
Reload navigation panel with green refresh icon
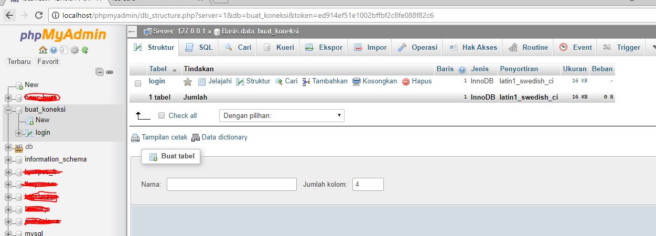tap(84, 50)
